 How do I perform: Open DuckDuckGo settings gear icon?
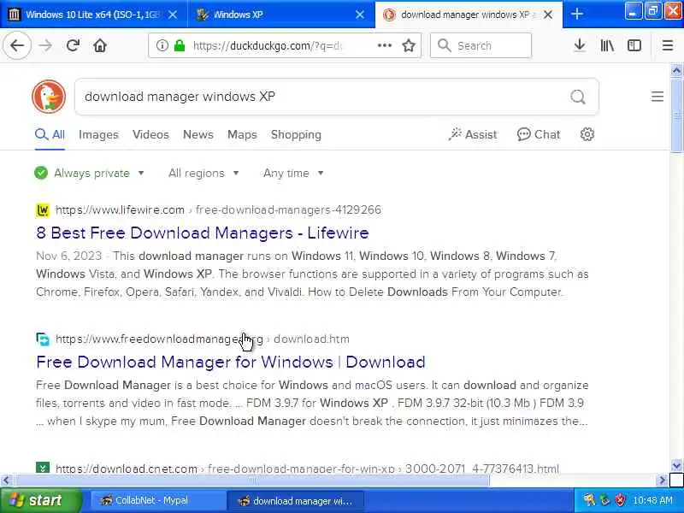pyautogui.click(x=587, y=134)
